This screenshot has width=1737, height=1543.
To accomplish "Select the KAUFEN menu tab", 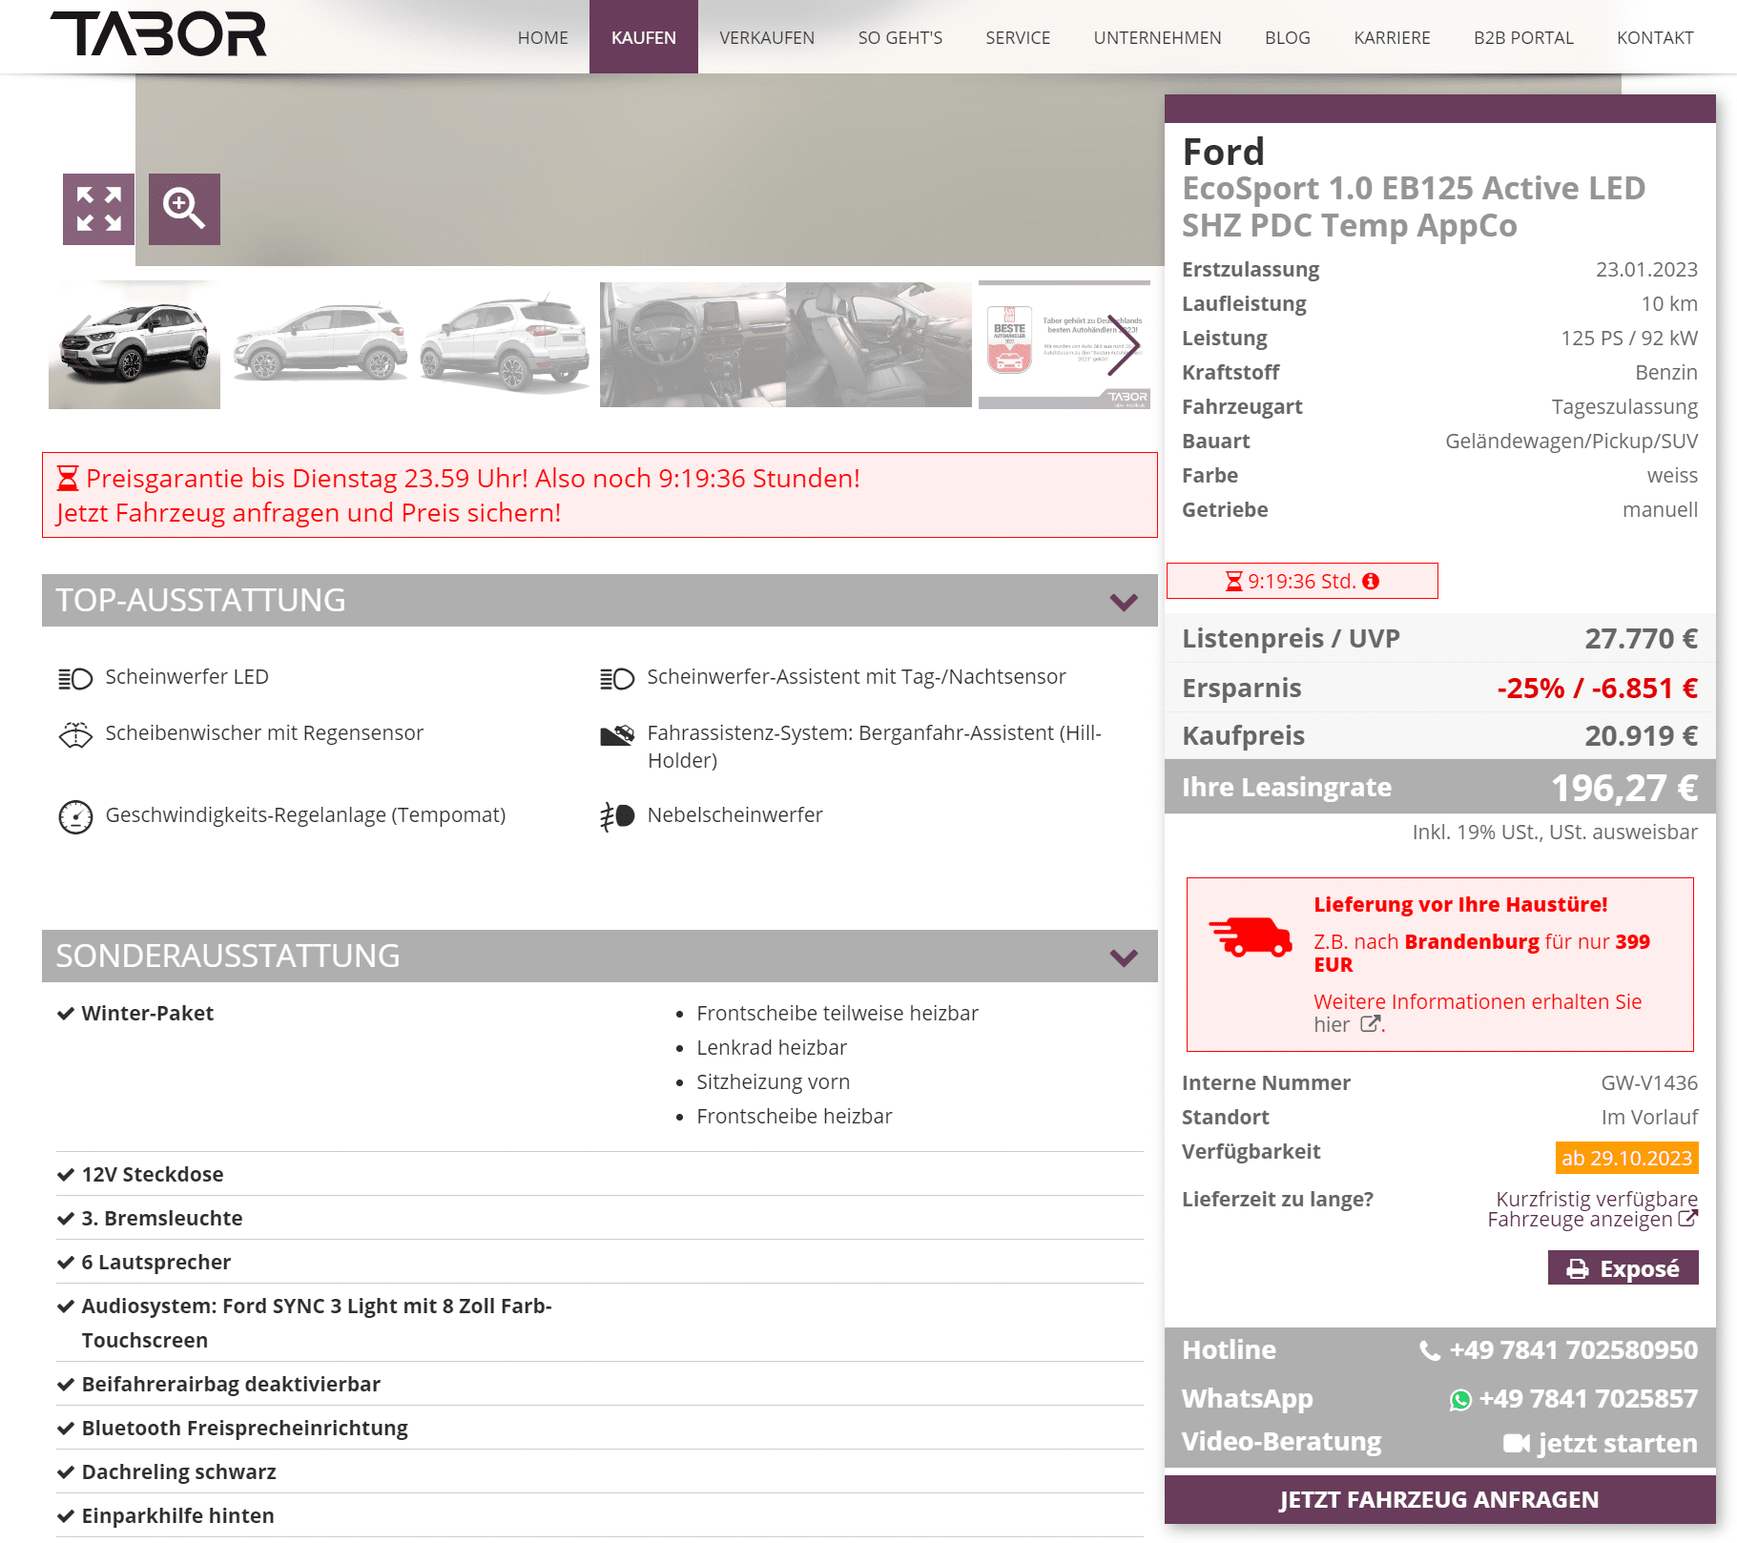I will [x=644, y=37].
